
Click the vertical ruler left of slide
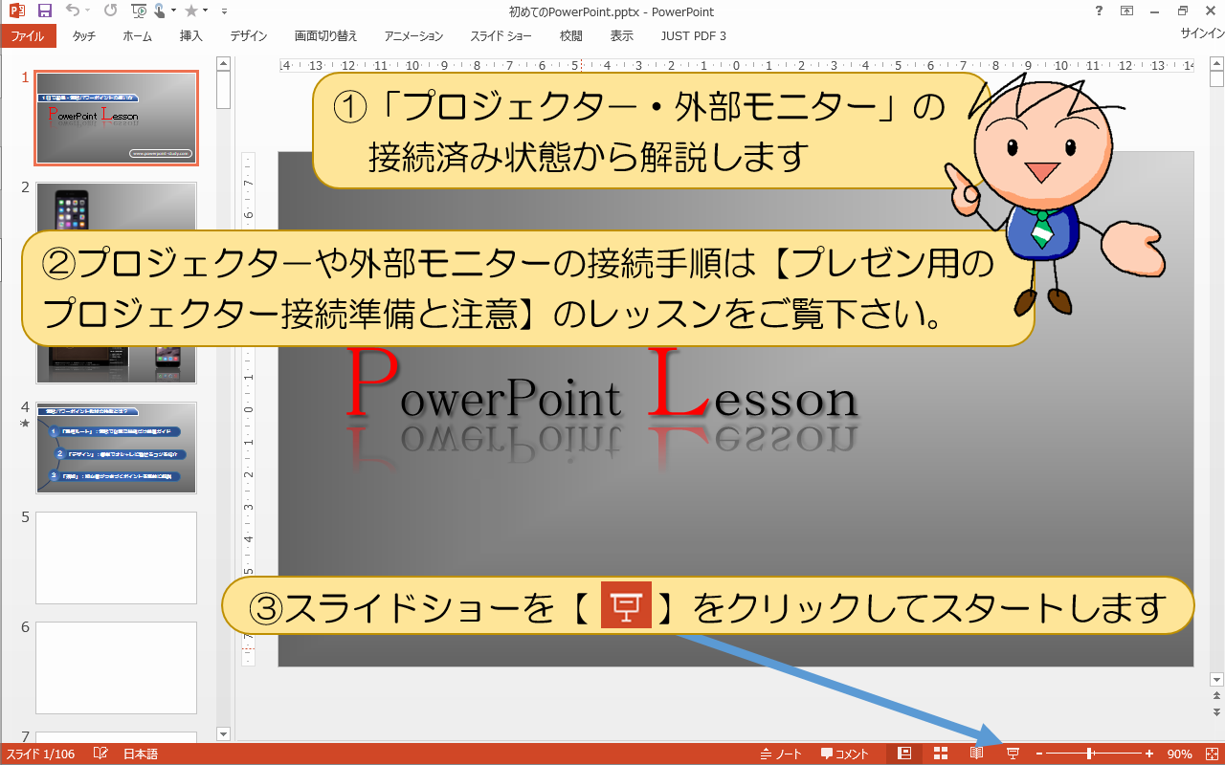(x=249, y=409)
